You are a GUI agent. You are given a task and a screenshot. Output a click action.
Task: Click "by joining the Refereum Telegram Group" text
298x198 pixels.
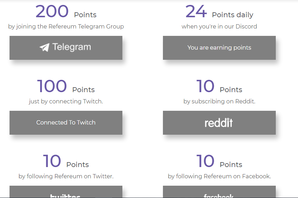[66, 26]
